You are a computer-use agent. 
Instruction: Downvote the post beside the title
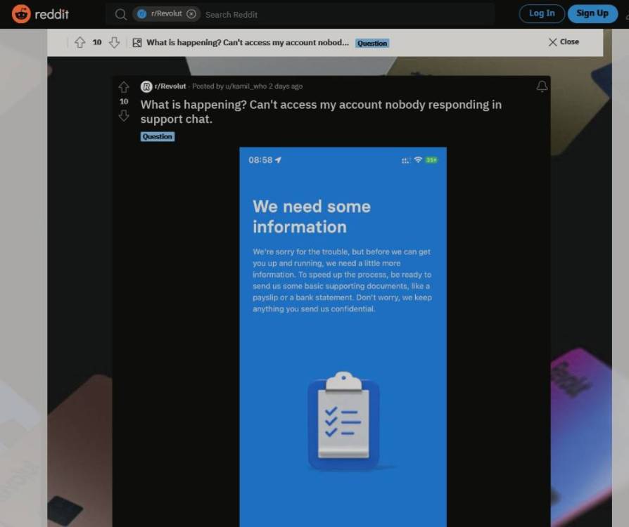(x=124, y=116)
